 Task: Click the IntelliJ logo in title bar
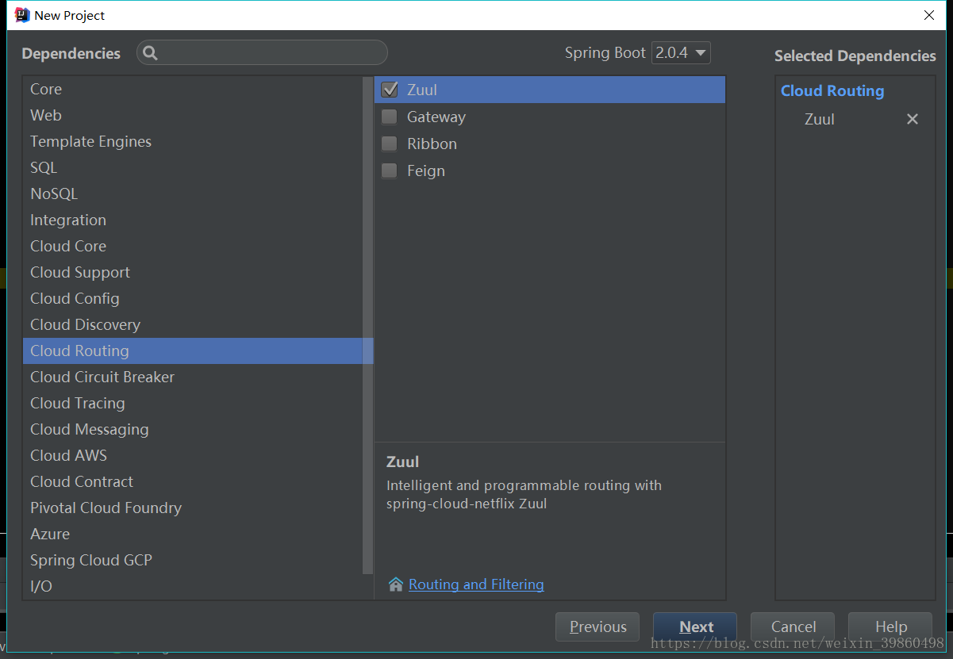click(x=22, y=15)
